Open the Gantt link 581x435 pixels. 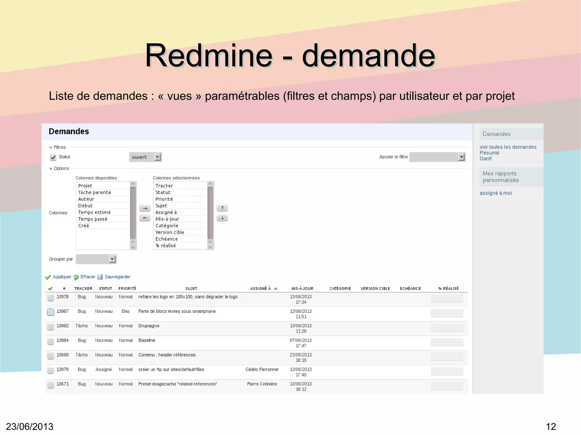pos(485,159)
